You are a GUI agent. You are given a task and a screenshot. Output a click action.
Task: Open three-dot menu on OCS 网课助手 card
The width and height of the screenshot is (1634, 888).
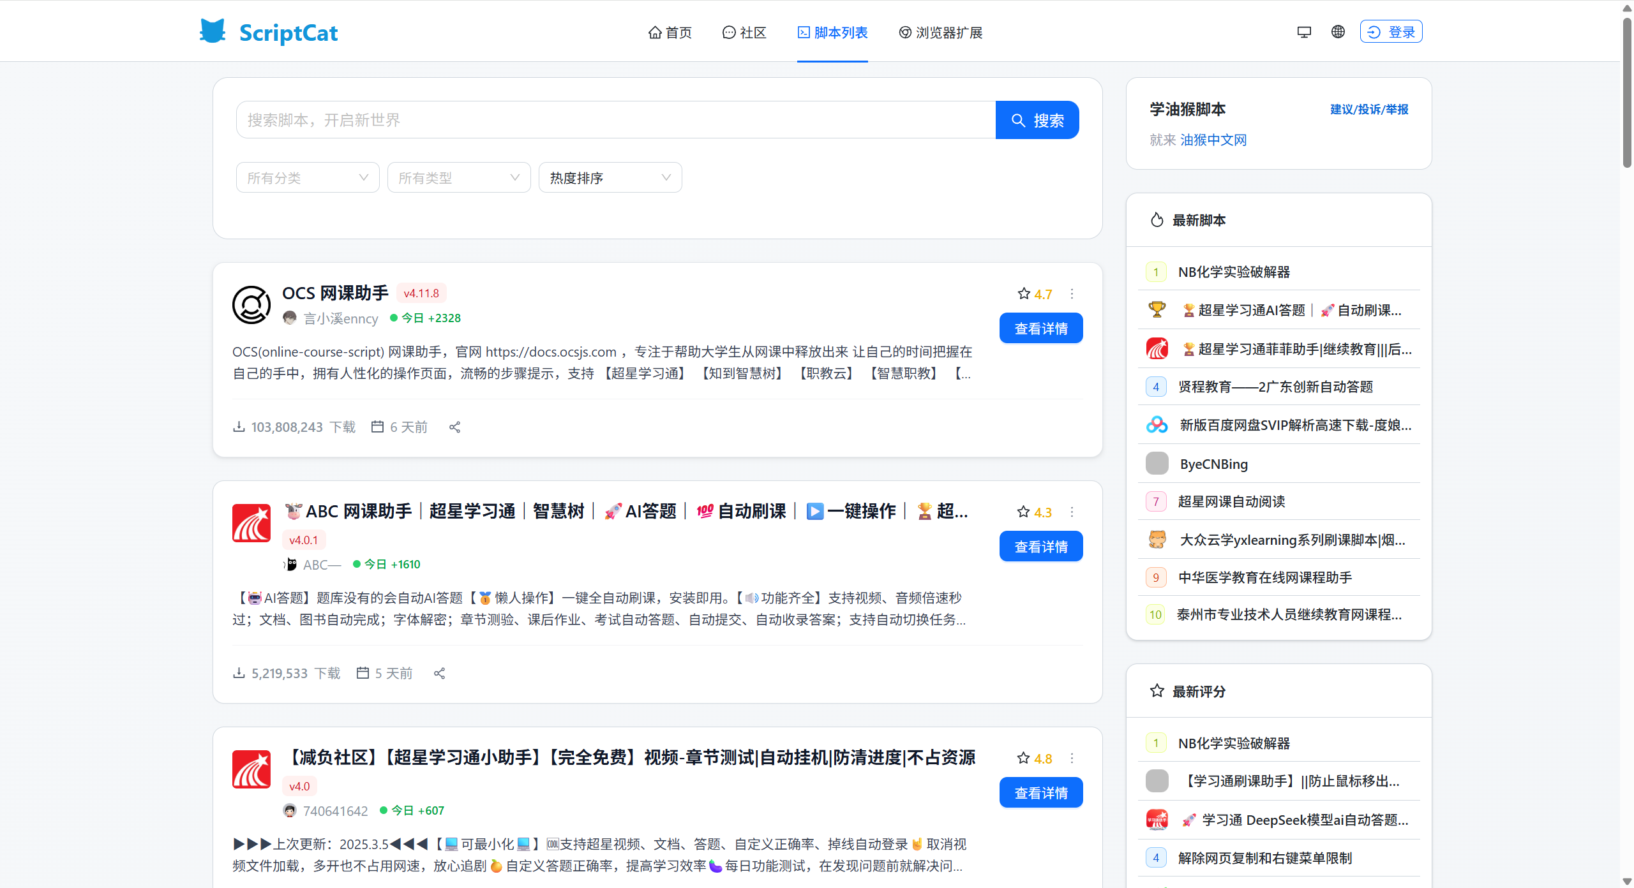click(1072, 293)
